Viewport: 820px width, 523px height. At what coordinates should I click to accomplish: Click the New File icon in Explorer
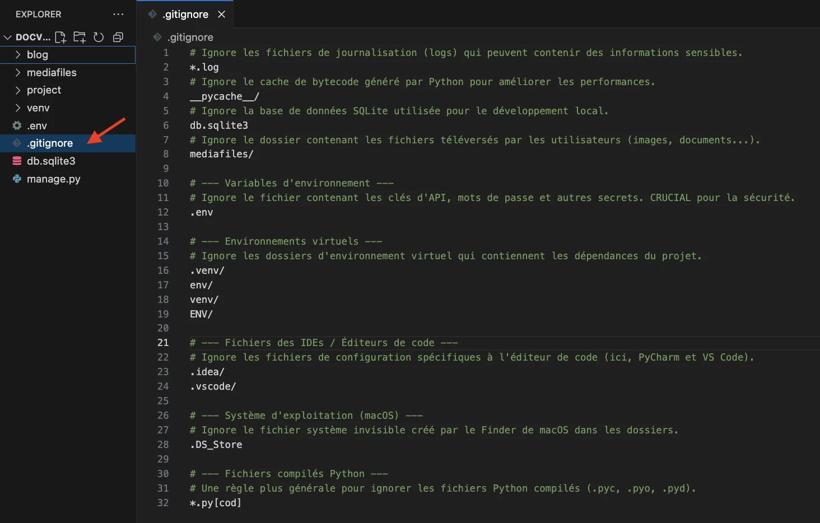[60, 38]
